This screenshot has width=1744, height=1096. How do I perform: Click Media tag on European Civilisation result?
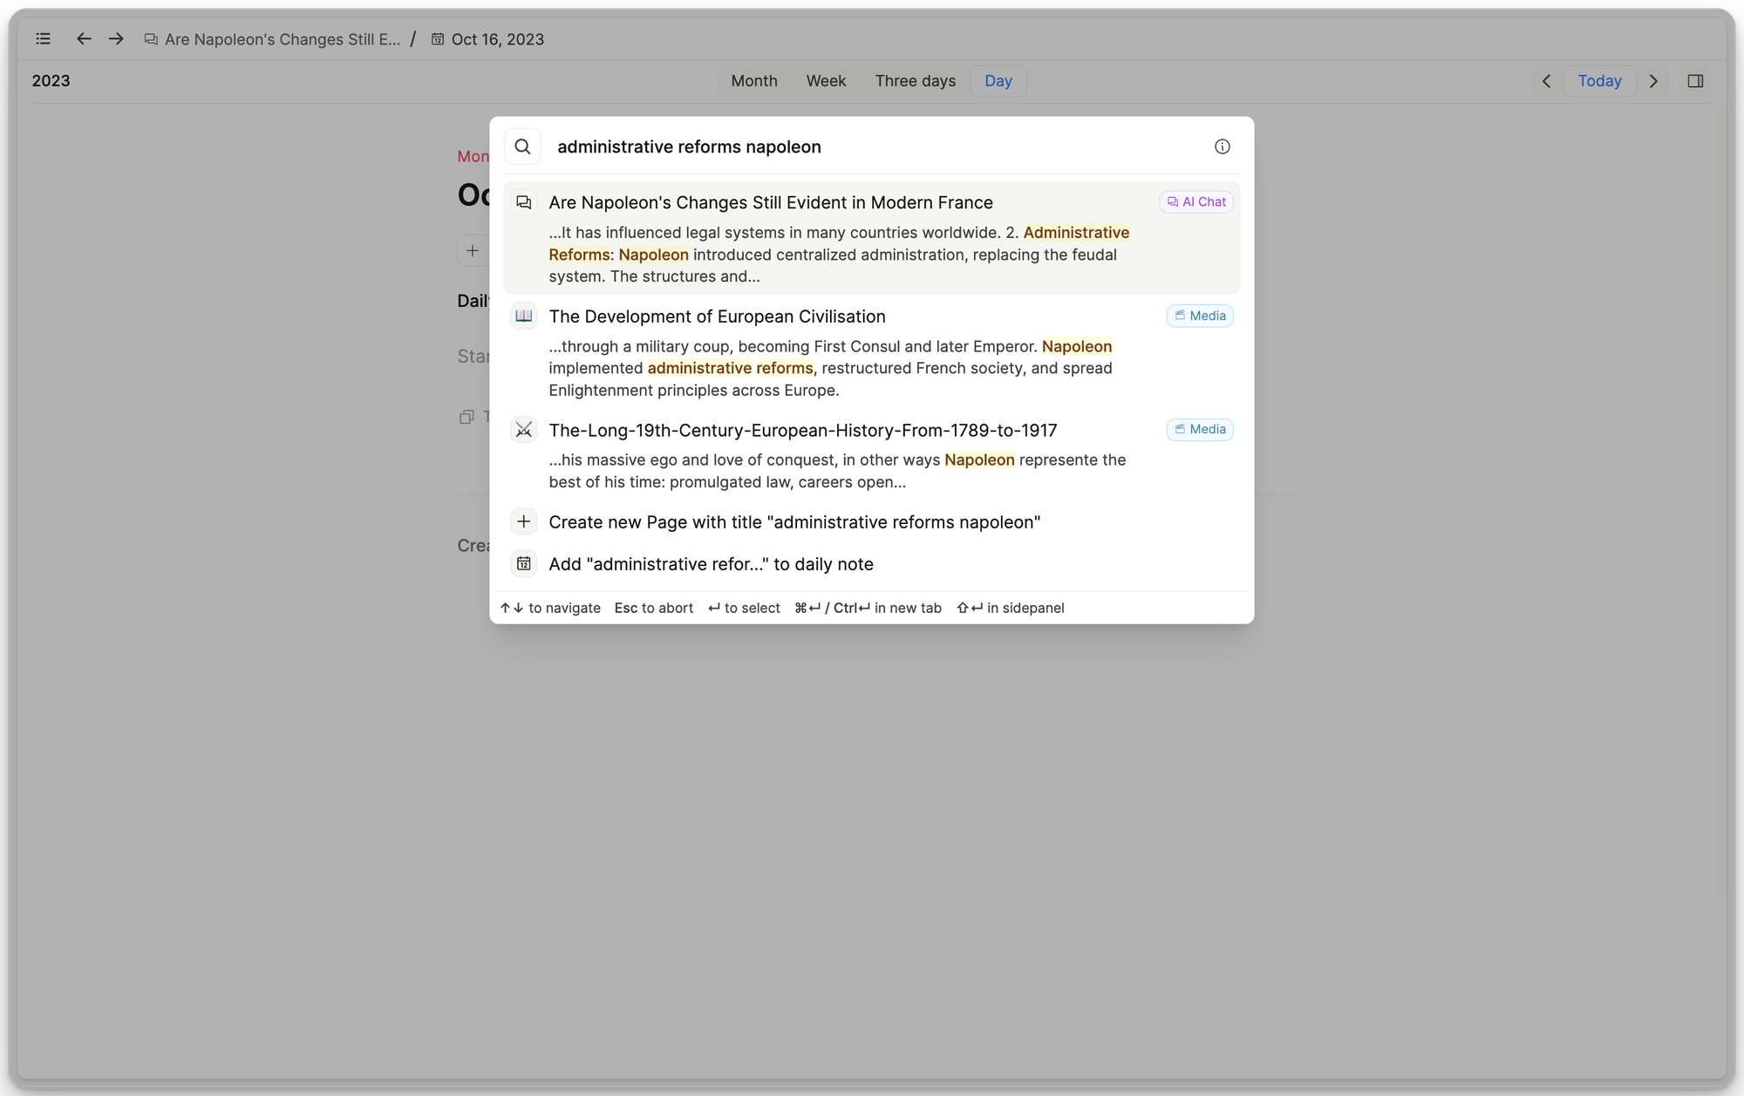pos(1199,316)
